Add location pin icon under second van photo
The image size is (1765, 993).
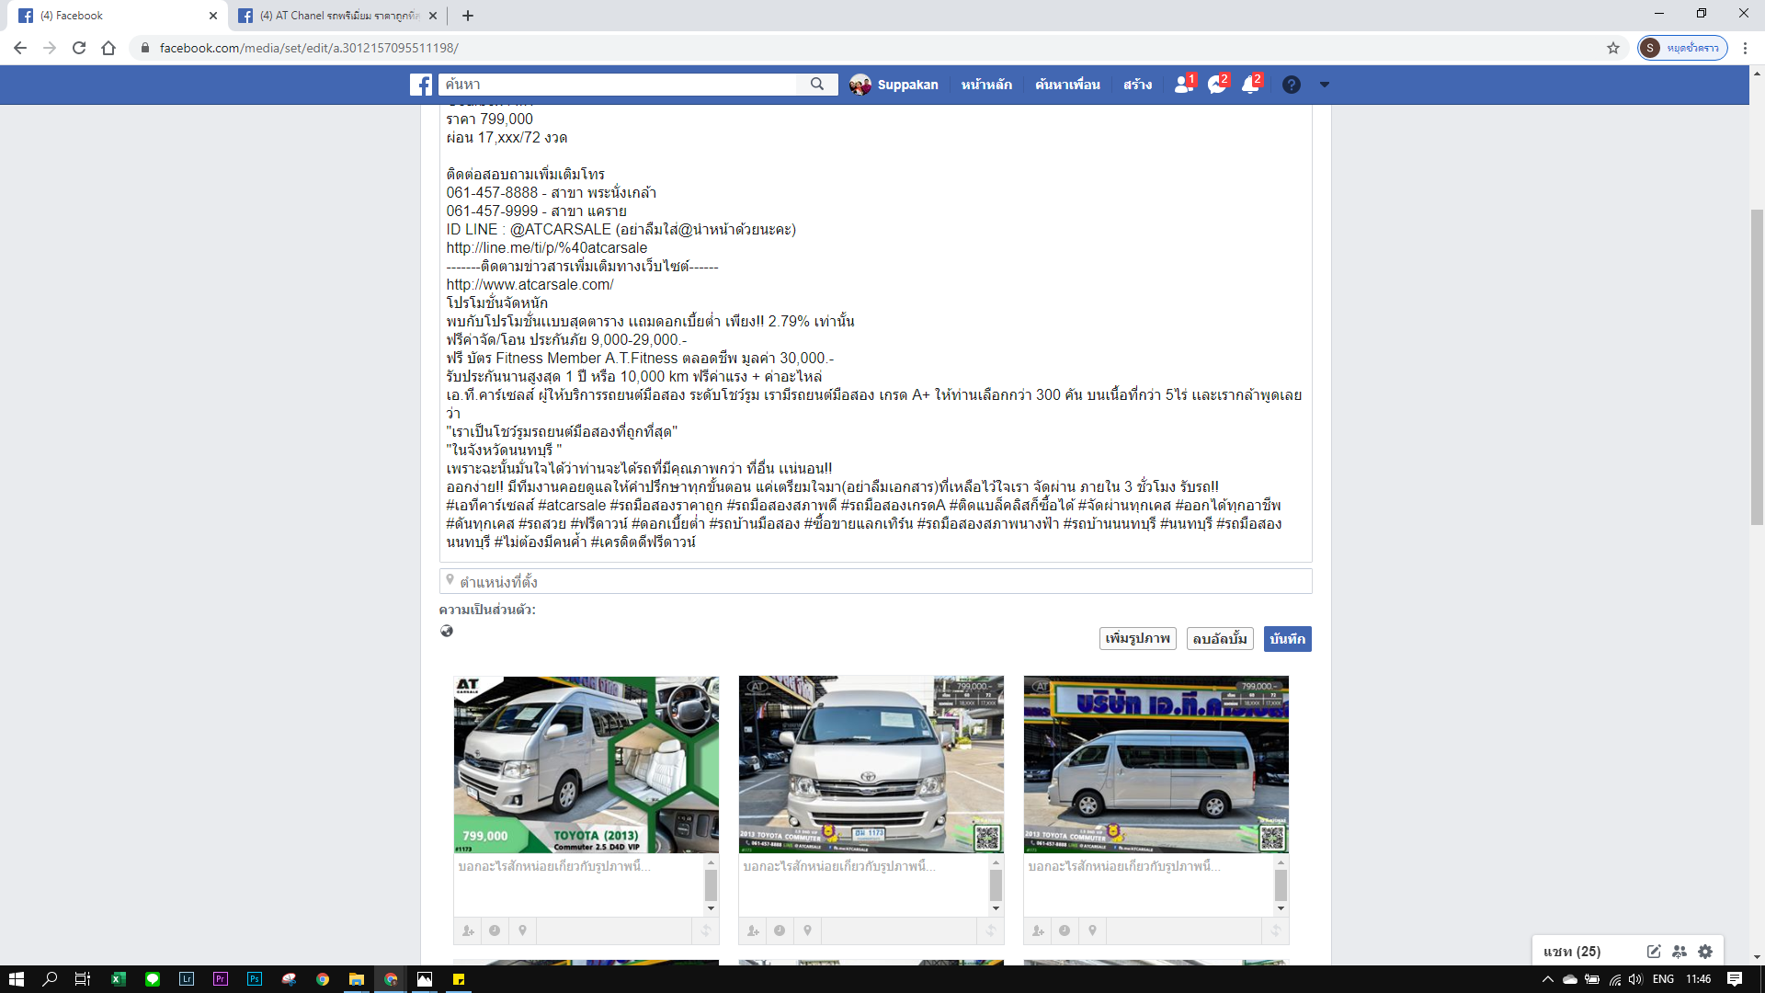click(x=807, y=930)
